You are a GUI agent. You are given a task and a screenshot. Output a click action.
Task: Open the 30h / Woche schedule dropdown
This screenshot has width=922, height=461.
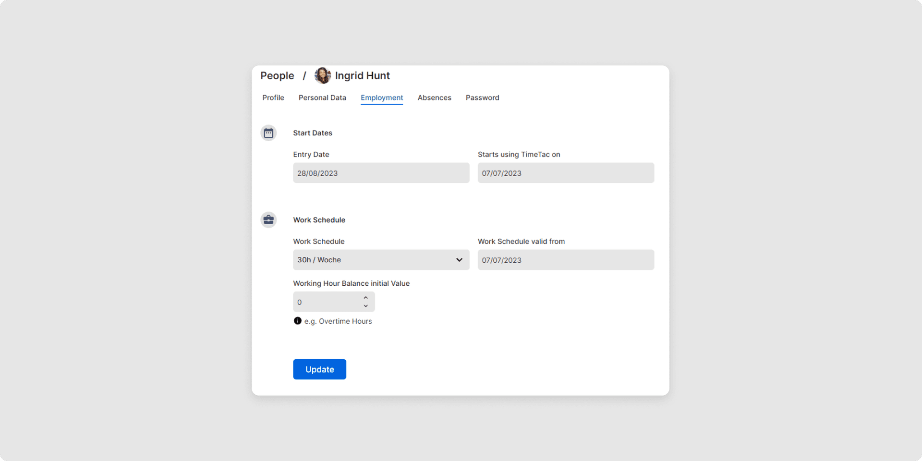click(x=375, y=260)
